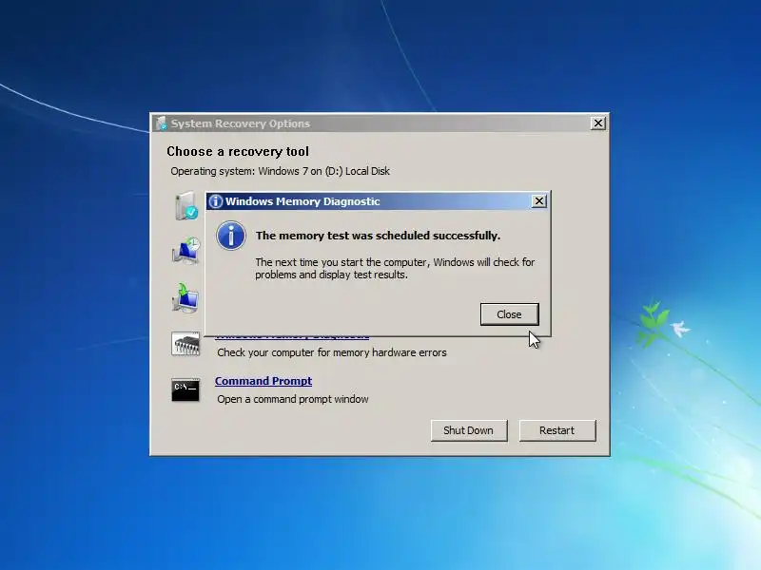Click the System Restore clock monitor icon
The image size is (761, 570).
(185, 251)
